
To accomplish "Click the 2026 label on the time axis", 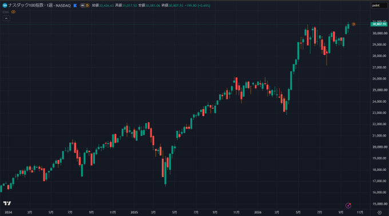I will pyautogui.click(x=258, y=212).
